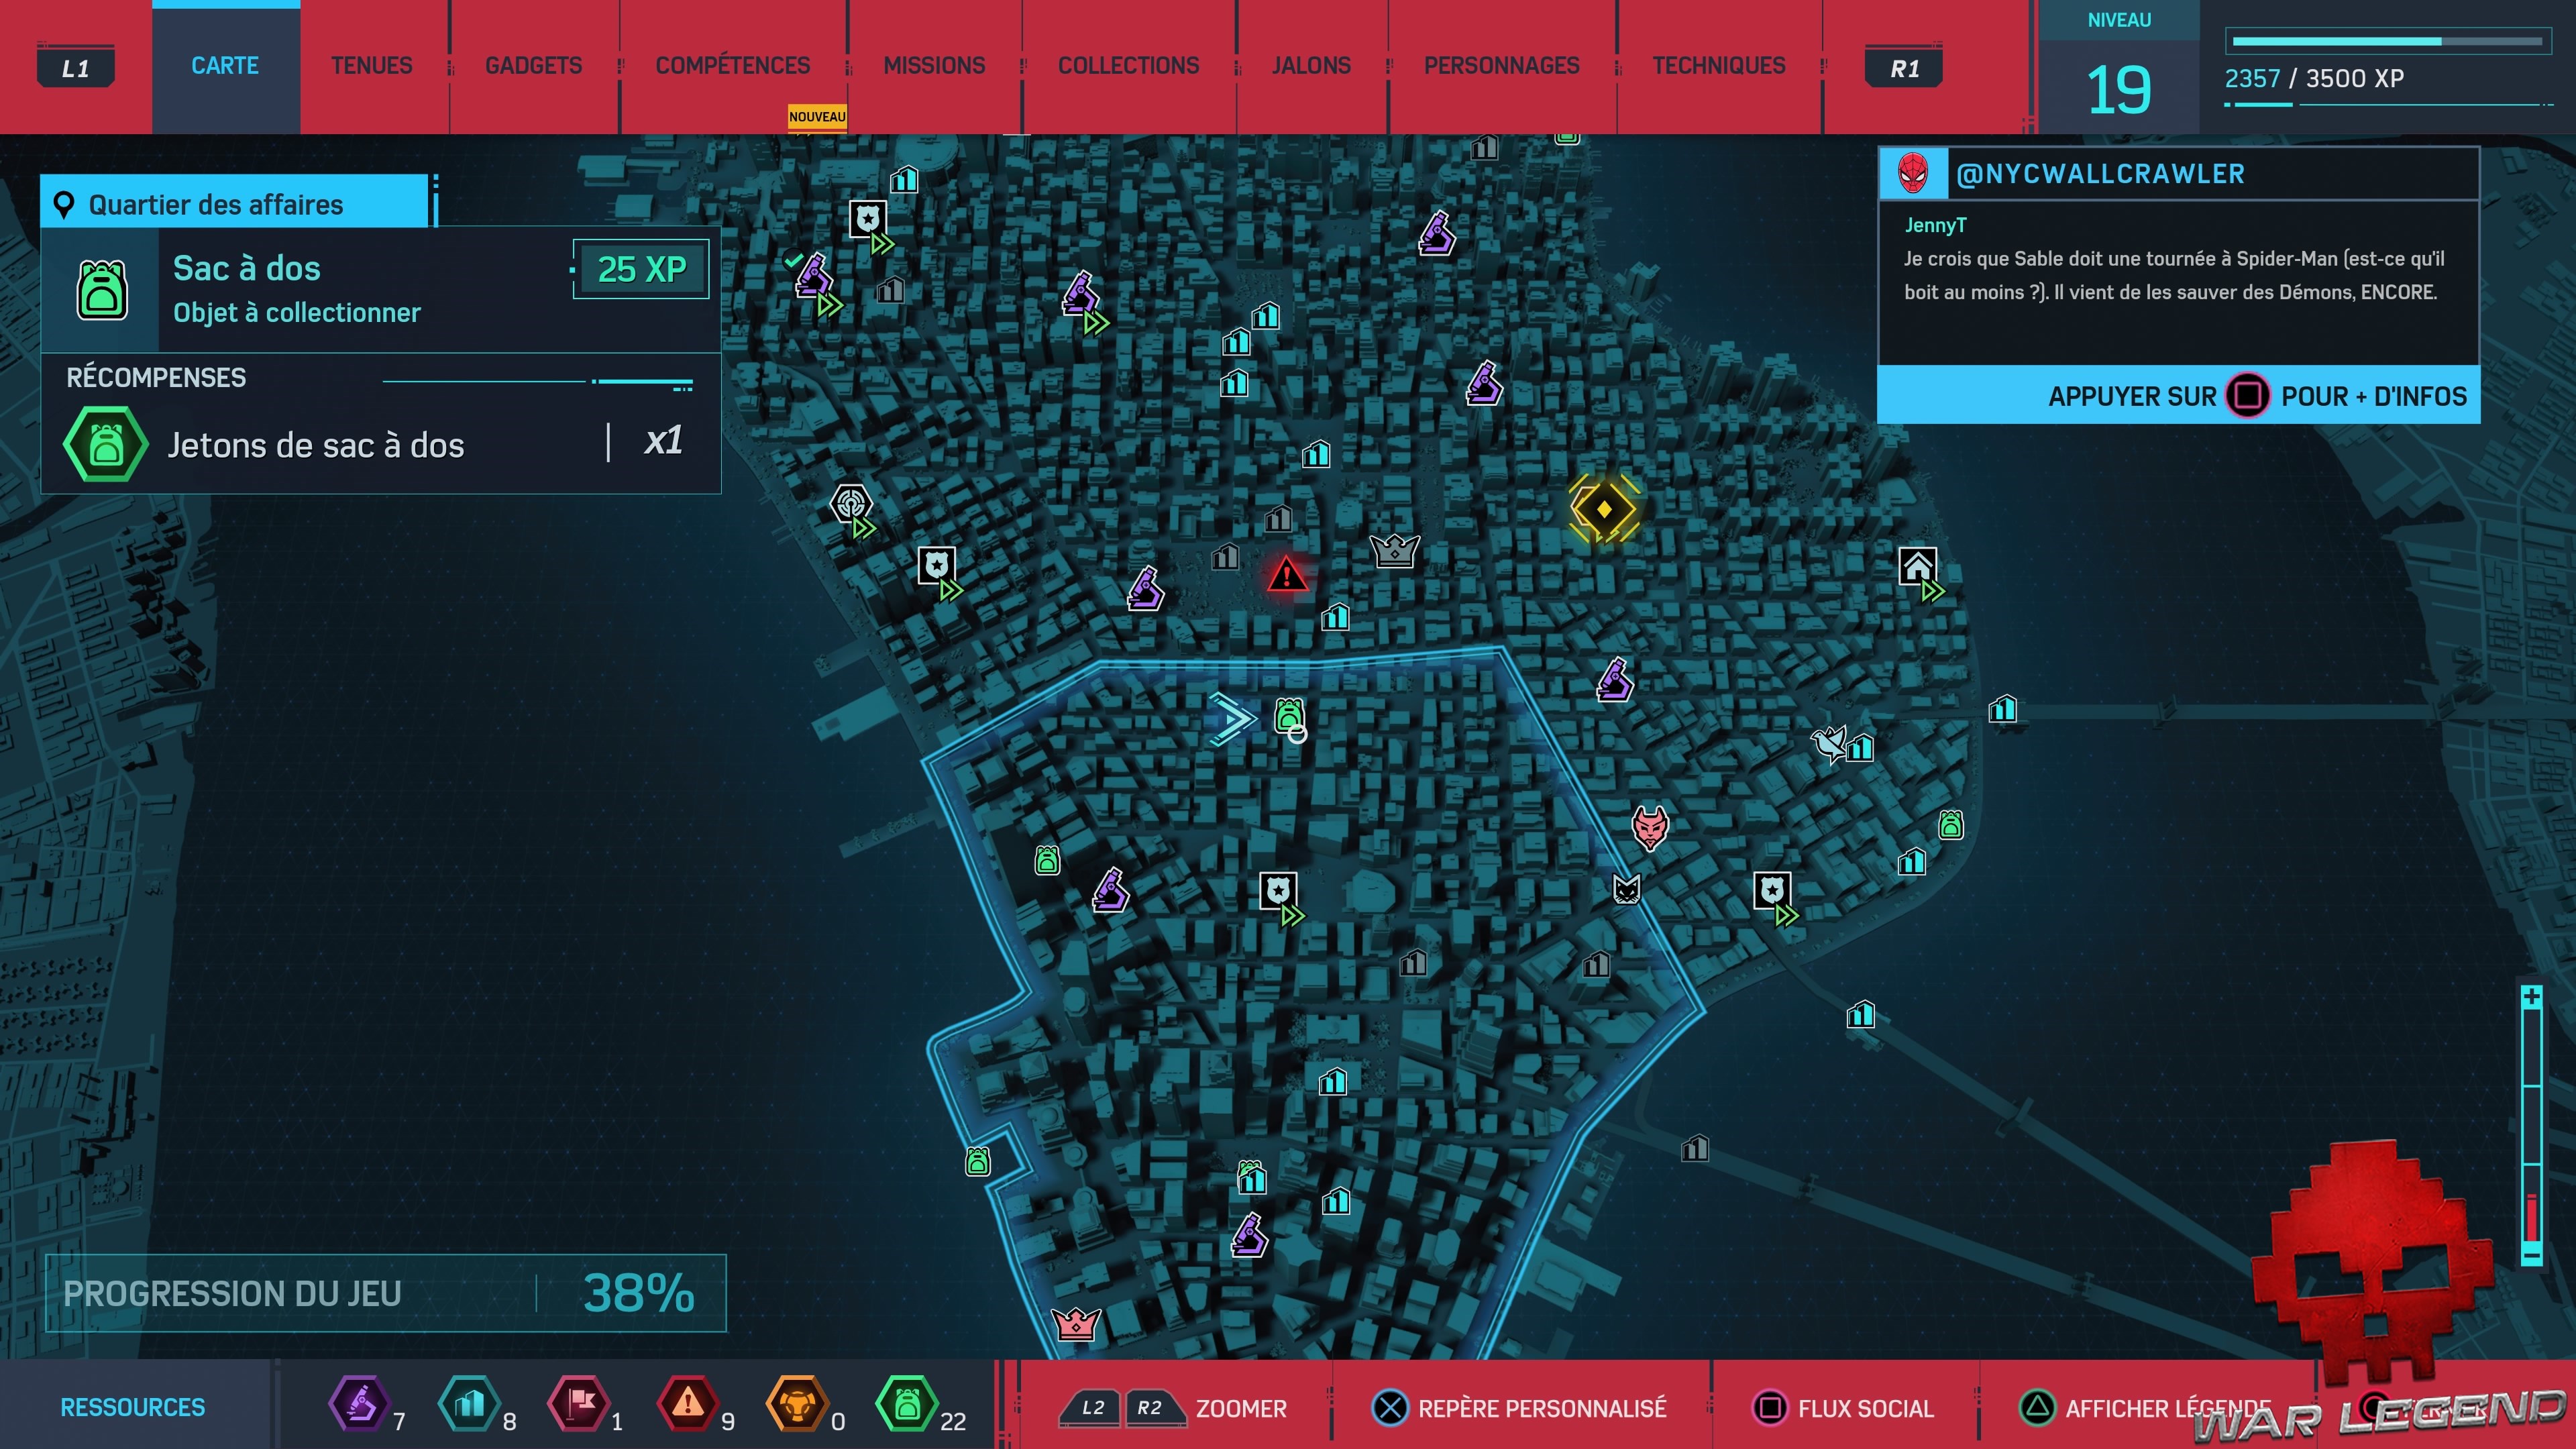Open the COLLECTIONS tab
This screenshot has width=2576, height=1449.
click(x=1128, y=66)
